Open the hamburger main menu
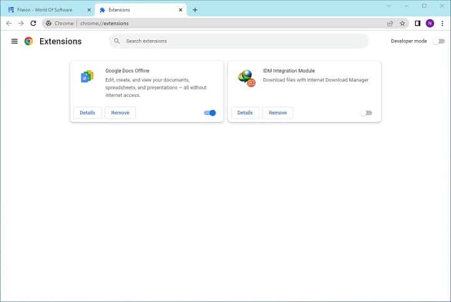The image size is (451, 302). [14, 41]
